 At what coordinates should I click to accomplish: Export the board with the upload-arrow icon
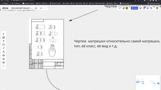coord(36,8)
